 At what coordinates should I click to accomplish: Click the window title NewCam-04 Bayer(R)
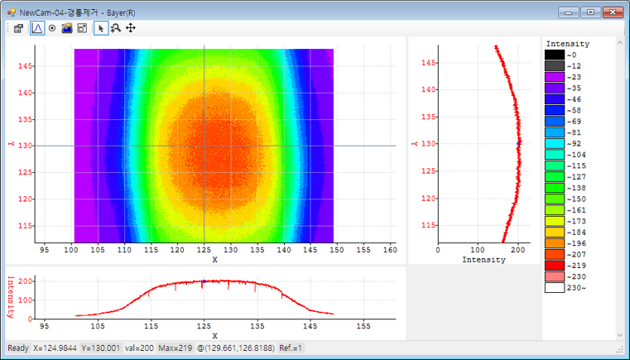(x=77, y=13)
